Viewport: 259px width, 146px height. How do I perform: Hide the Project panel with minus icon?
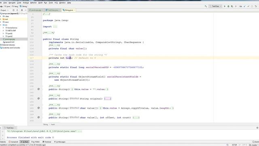coord(25,10)
